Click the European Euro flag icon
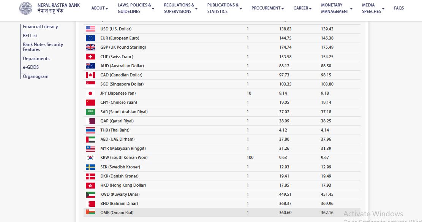The height and width of the screenshot is (222, 422). (90, 38)
